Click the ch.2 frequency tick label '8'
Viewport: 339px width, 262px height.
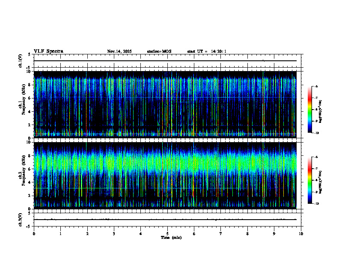click(30, 156)
